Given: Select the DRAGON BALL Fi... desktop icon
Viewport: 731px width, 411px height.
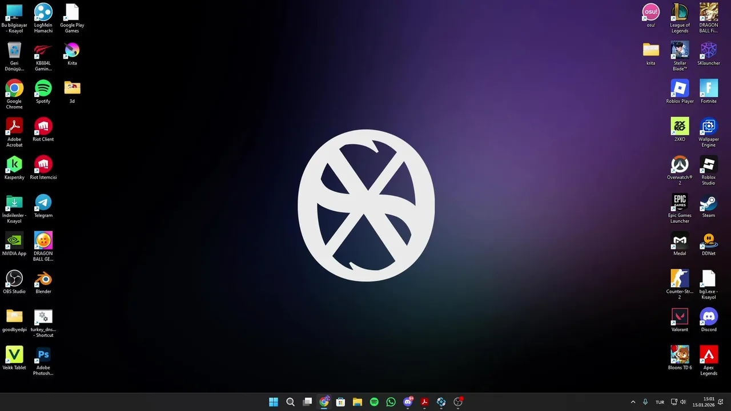Looking at the screenshot, I should click(709, 18).
